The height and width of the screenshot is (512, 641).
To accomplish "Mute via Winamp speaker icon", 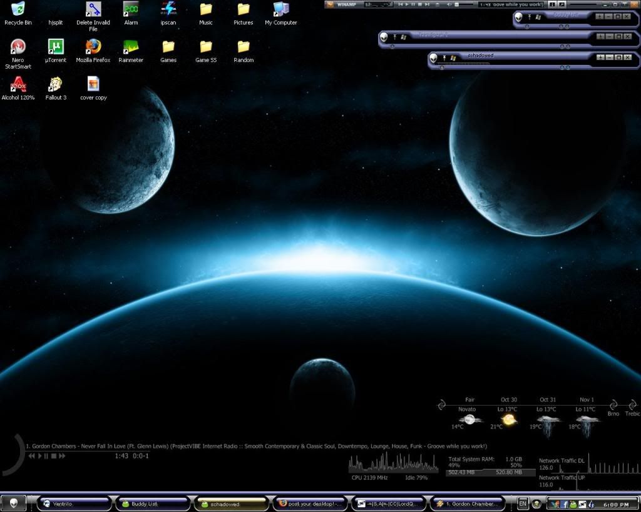I will point(449,4).
